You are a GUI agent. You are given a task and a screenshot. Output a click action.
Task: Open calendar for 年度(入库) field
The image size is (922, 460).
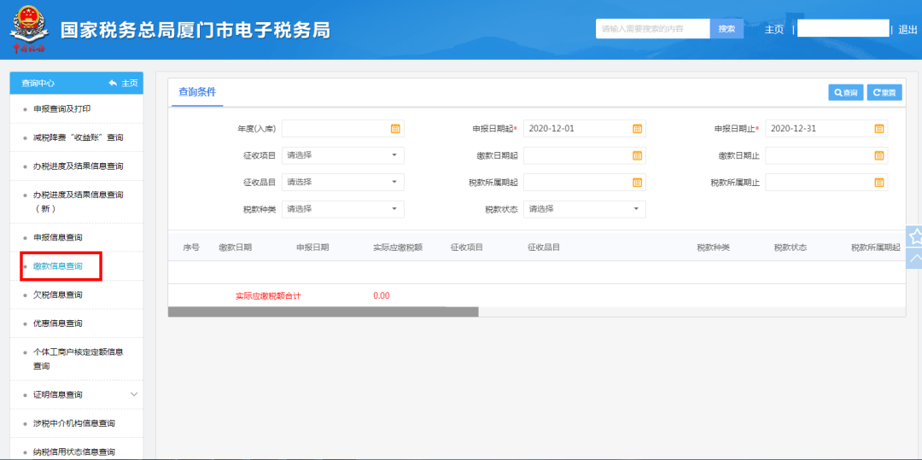pyautogui.click(x=395, y=129)
